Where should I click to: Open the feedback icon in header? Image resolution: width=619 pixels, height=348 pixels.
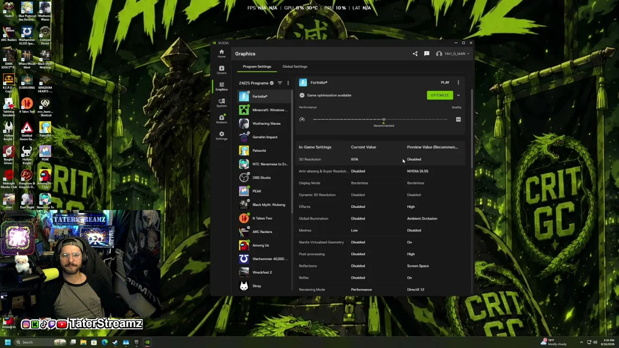click(427, 54)
